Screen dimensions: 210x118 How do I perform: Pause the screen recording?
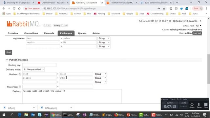click(x=199, y=105)
